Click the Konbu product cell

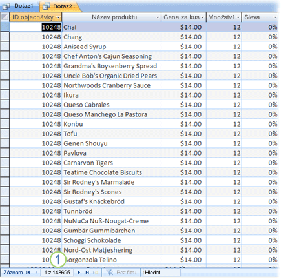[x=112, y=124]
